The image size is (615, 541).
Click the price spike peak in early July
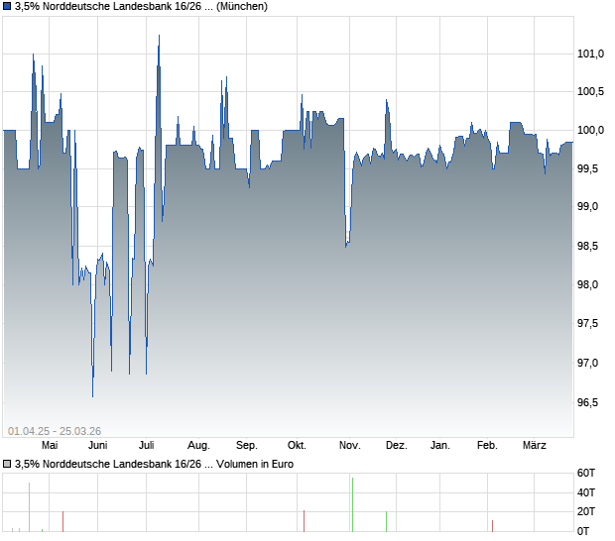(x=159, y=36)
